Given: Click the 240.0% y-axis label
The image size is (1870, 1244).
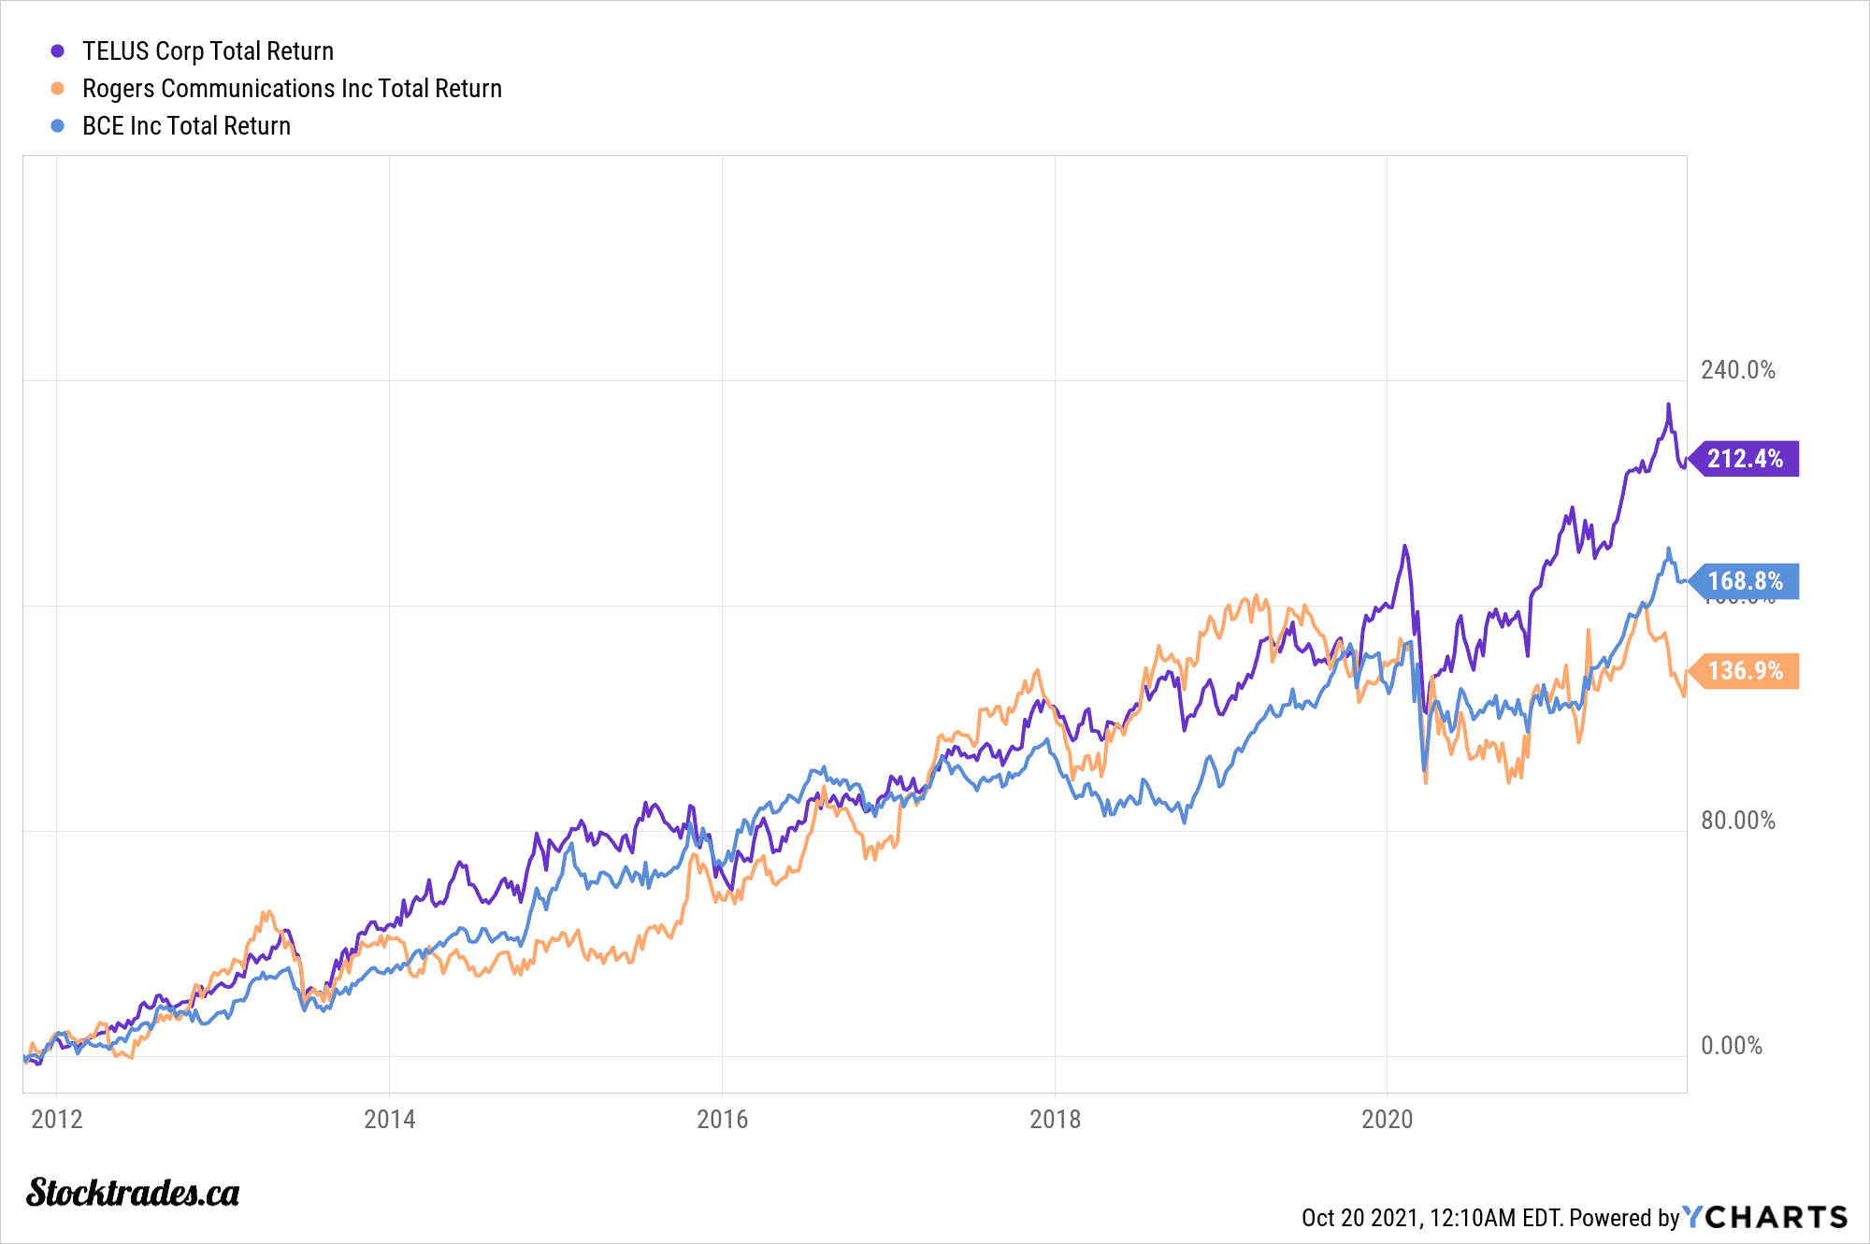Looking at the screenshot, I should [1737, 370].
